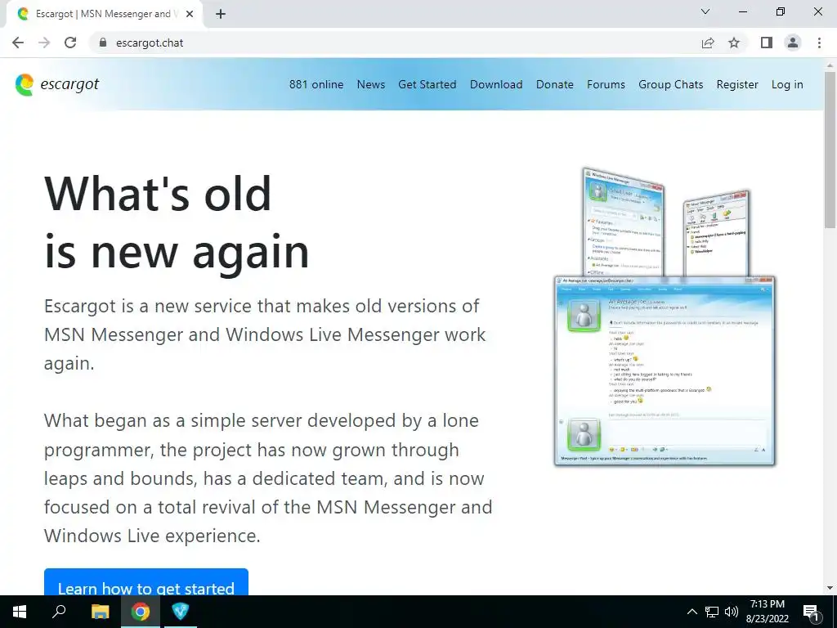Click the 881 online counter
Viewport: 837px width, 628px height.
316,84
